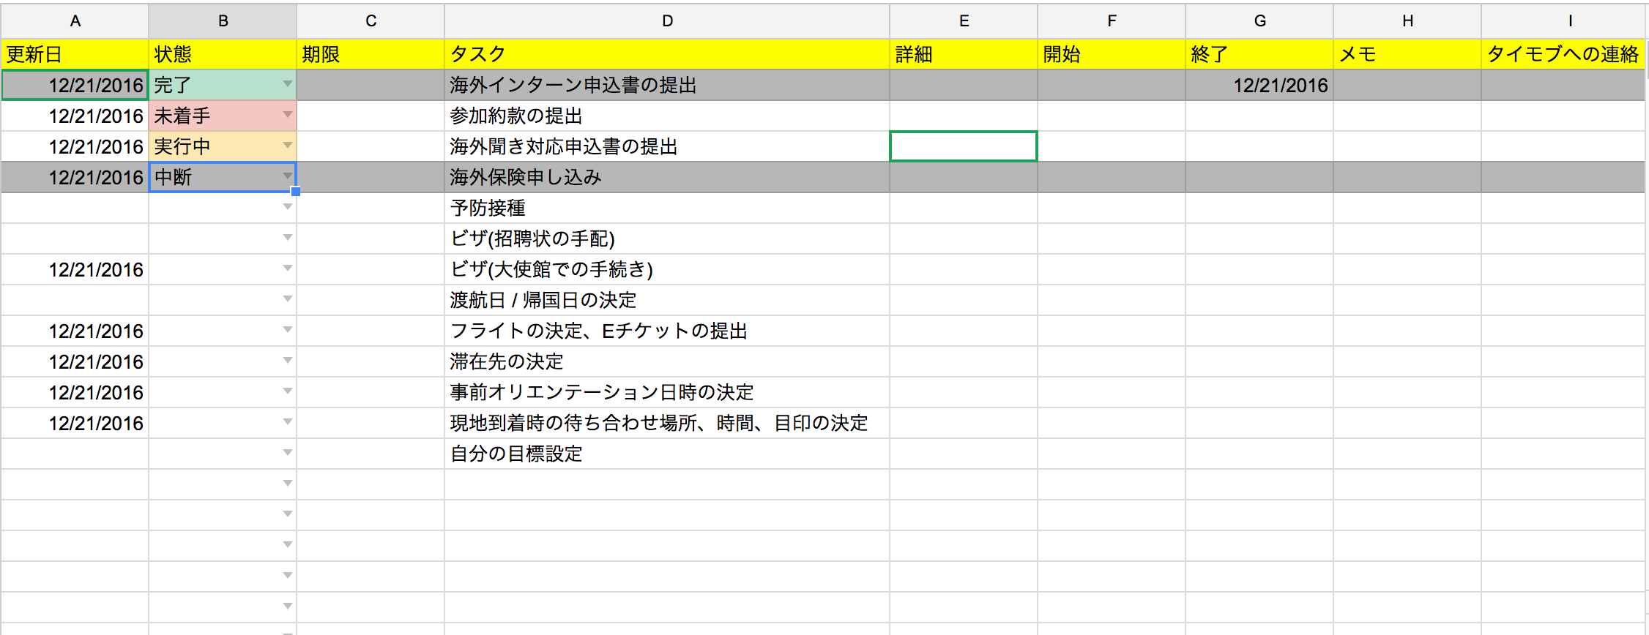
Task: Click the 終了 header cell
Action: pos(1259,54)
